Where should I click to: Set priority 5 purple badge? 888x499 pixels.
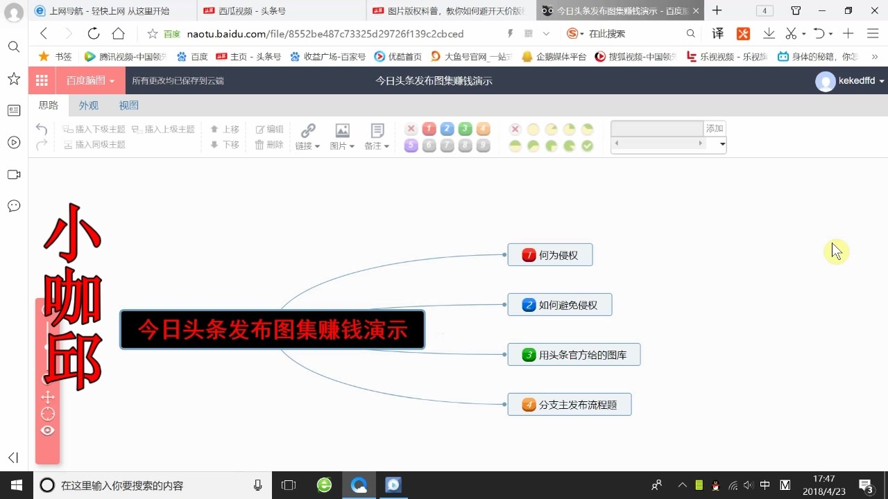pyautogui.click(x=411, y=146)
